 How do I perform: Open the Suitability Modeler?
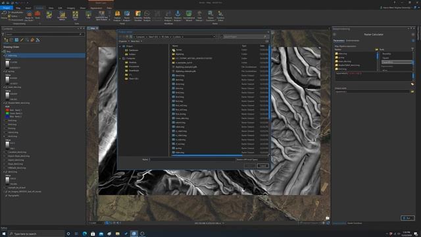tap(137, 16)
